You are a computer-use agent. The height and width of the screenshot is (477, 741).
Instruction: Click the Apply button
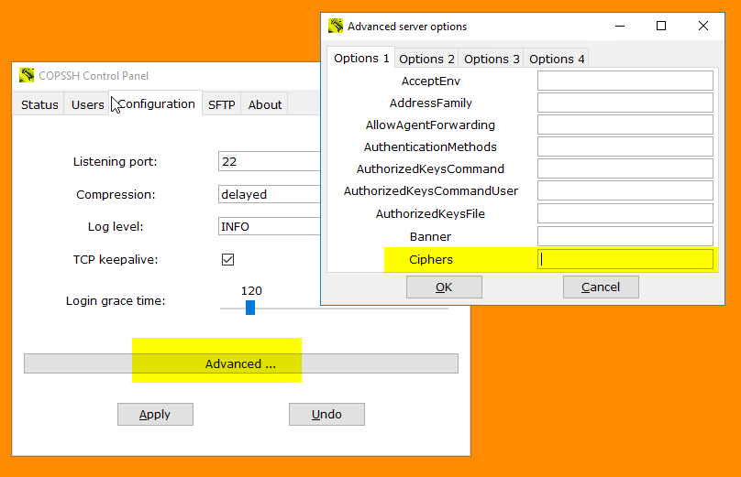[x=155, y=414]
